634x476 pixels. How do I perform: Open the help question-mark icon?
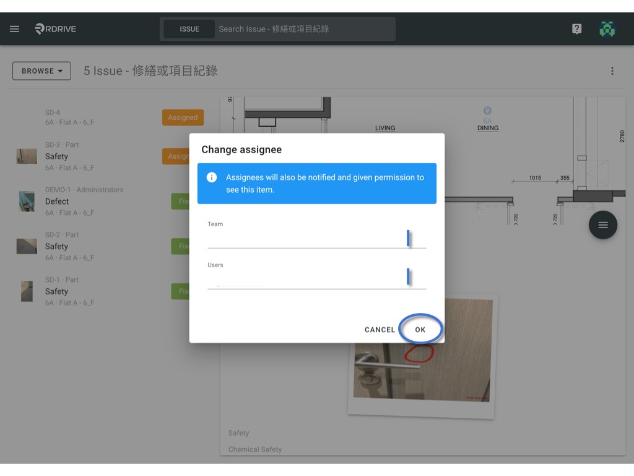click(576, 29)
